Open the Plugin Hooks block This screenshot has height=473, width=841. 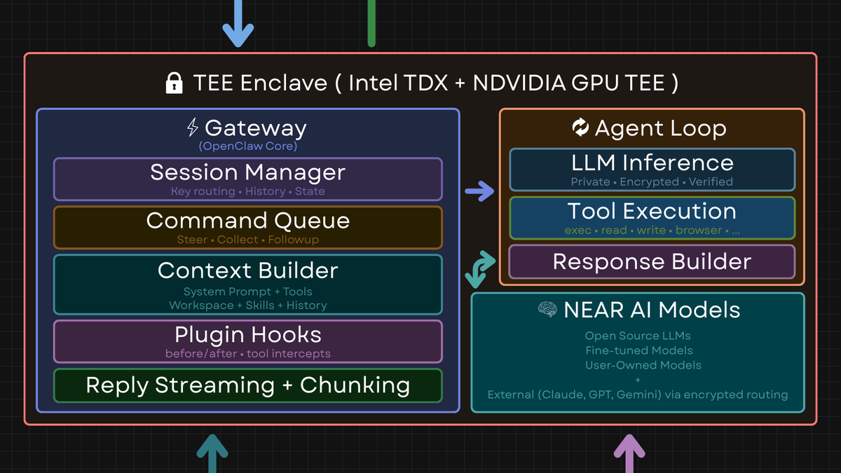click(x=248, y=341)
